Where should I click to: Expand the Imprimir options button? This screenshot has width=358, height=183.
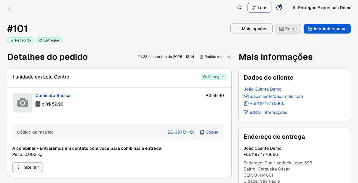28,167
